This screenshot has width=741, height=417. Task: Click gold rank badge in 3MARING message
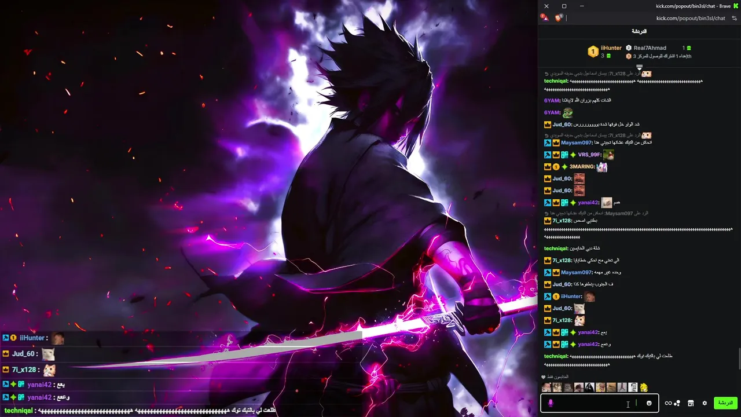tap(556, 167)
